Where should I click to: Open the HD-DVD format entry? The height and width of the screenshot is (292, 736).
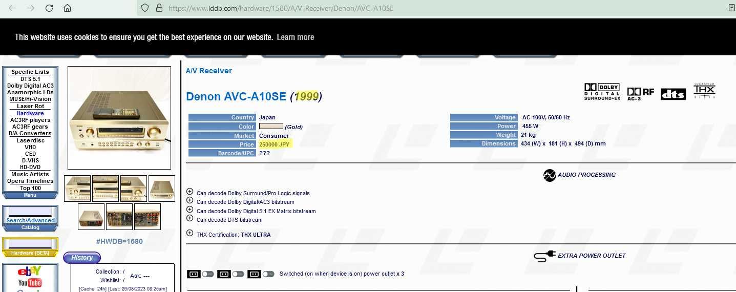pos(30,167)
